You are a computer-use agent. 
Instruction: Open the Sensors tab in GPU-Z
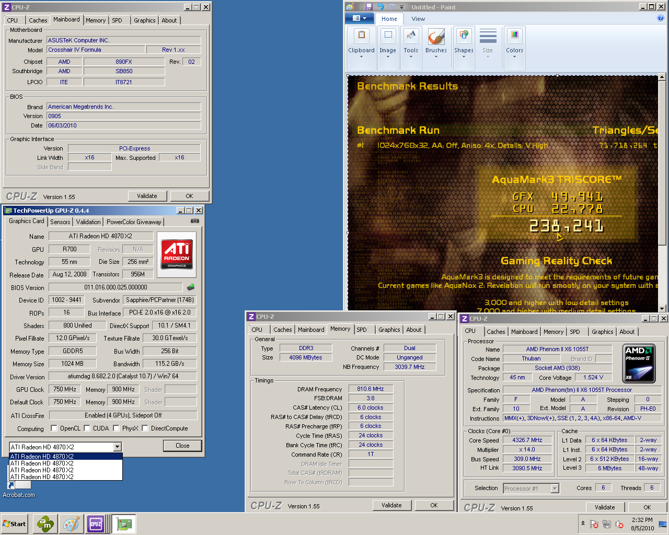(60, 222)
